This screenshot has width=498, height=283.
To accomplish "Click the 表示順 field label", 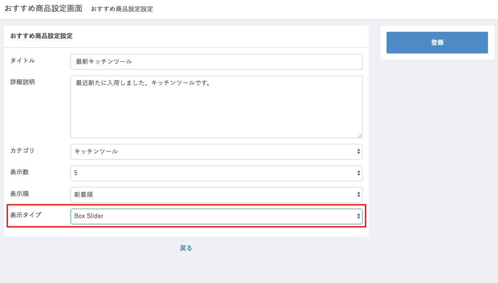I will coord(20,194).
